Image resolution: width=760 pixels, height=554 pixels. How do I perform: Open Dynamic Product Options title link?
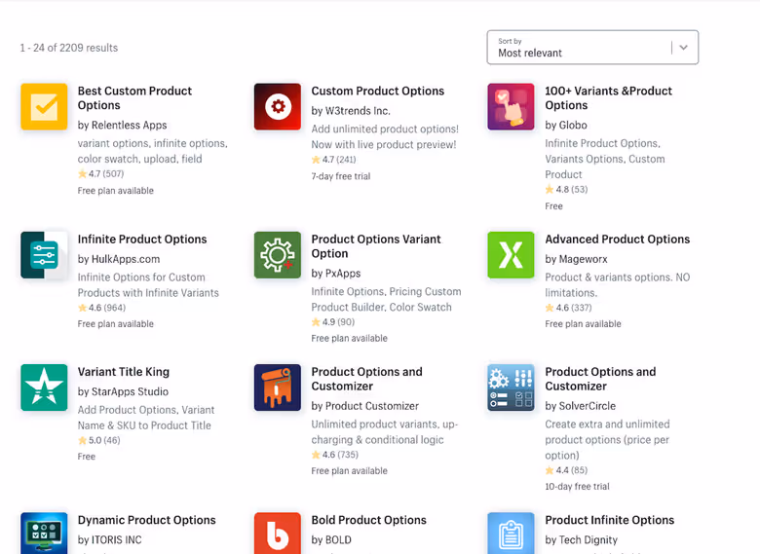146,520
